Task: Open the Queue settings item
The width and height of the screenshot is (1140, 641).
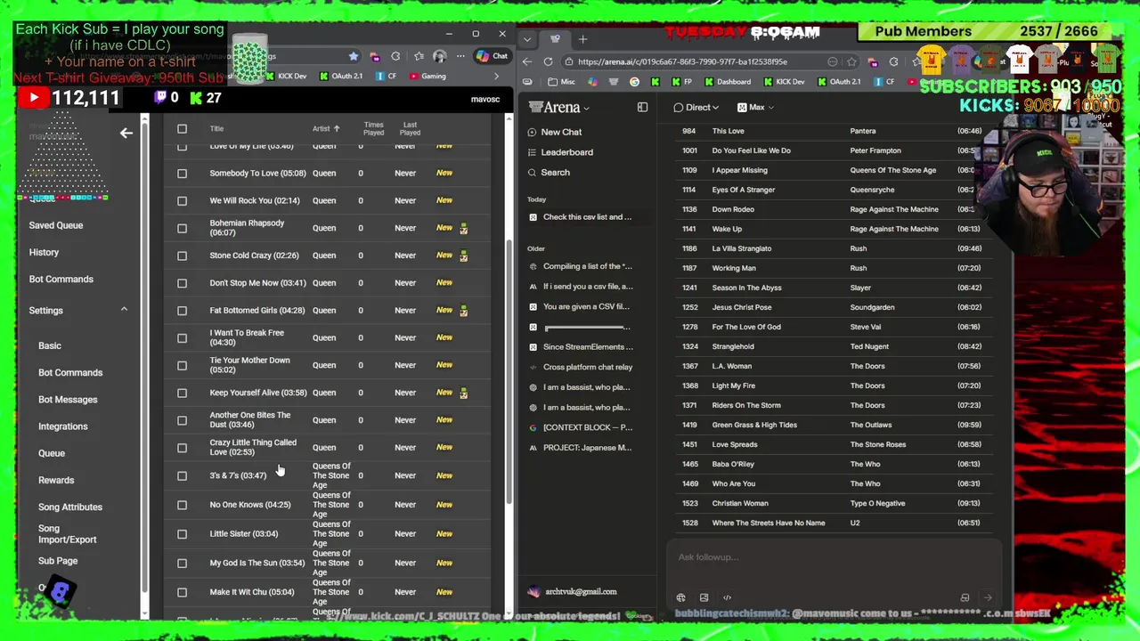Action: coord(52,454)
